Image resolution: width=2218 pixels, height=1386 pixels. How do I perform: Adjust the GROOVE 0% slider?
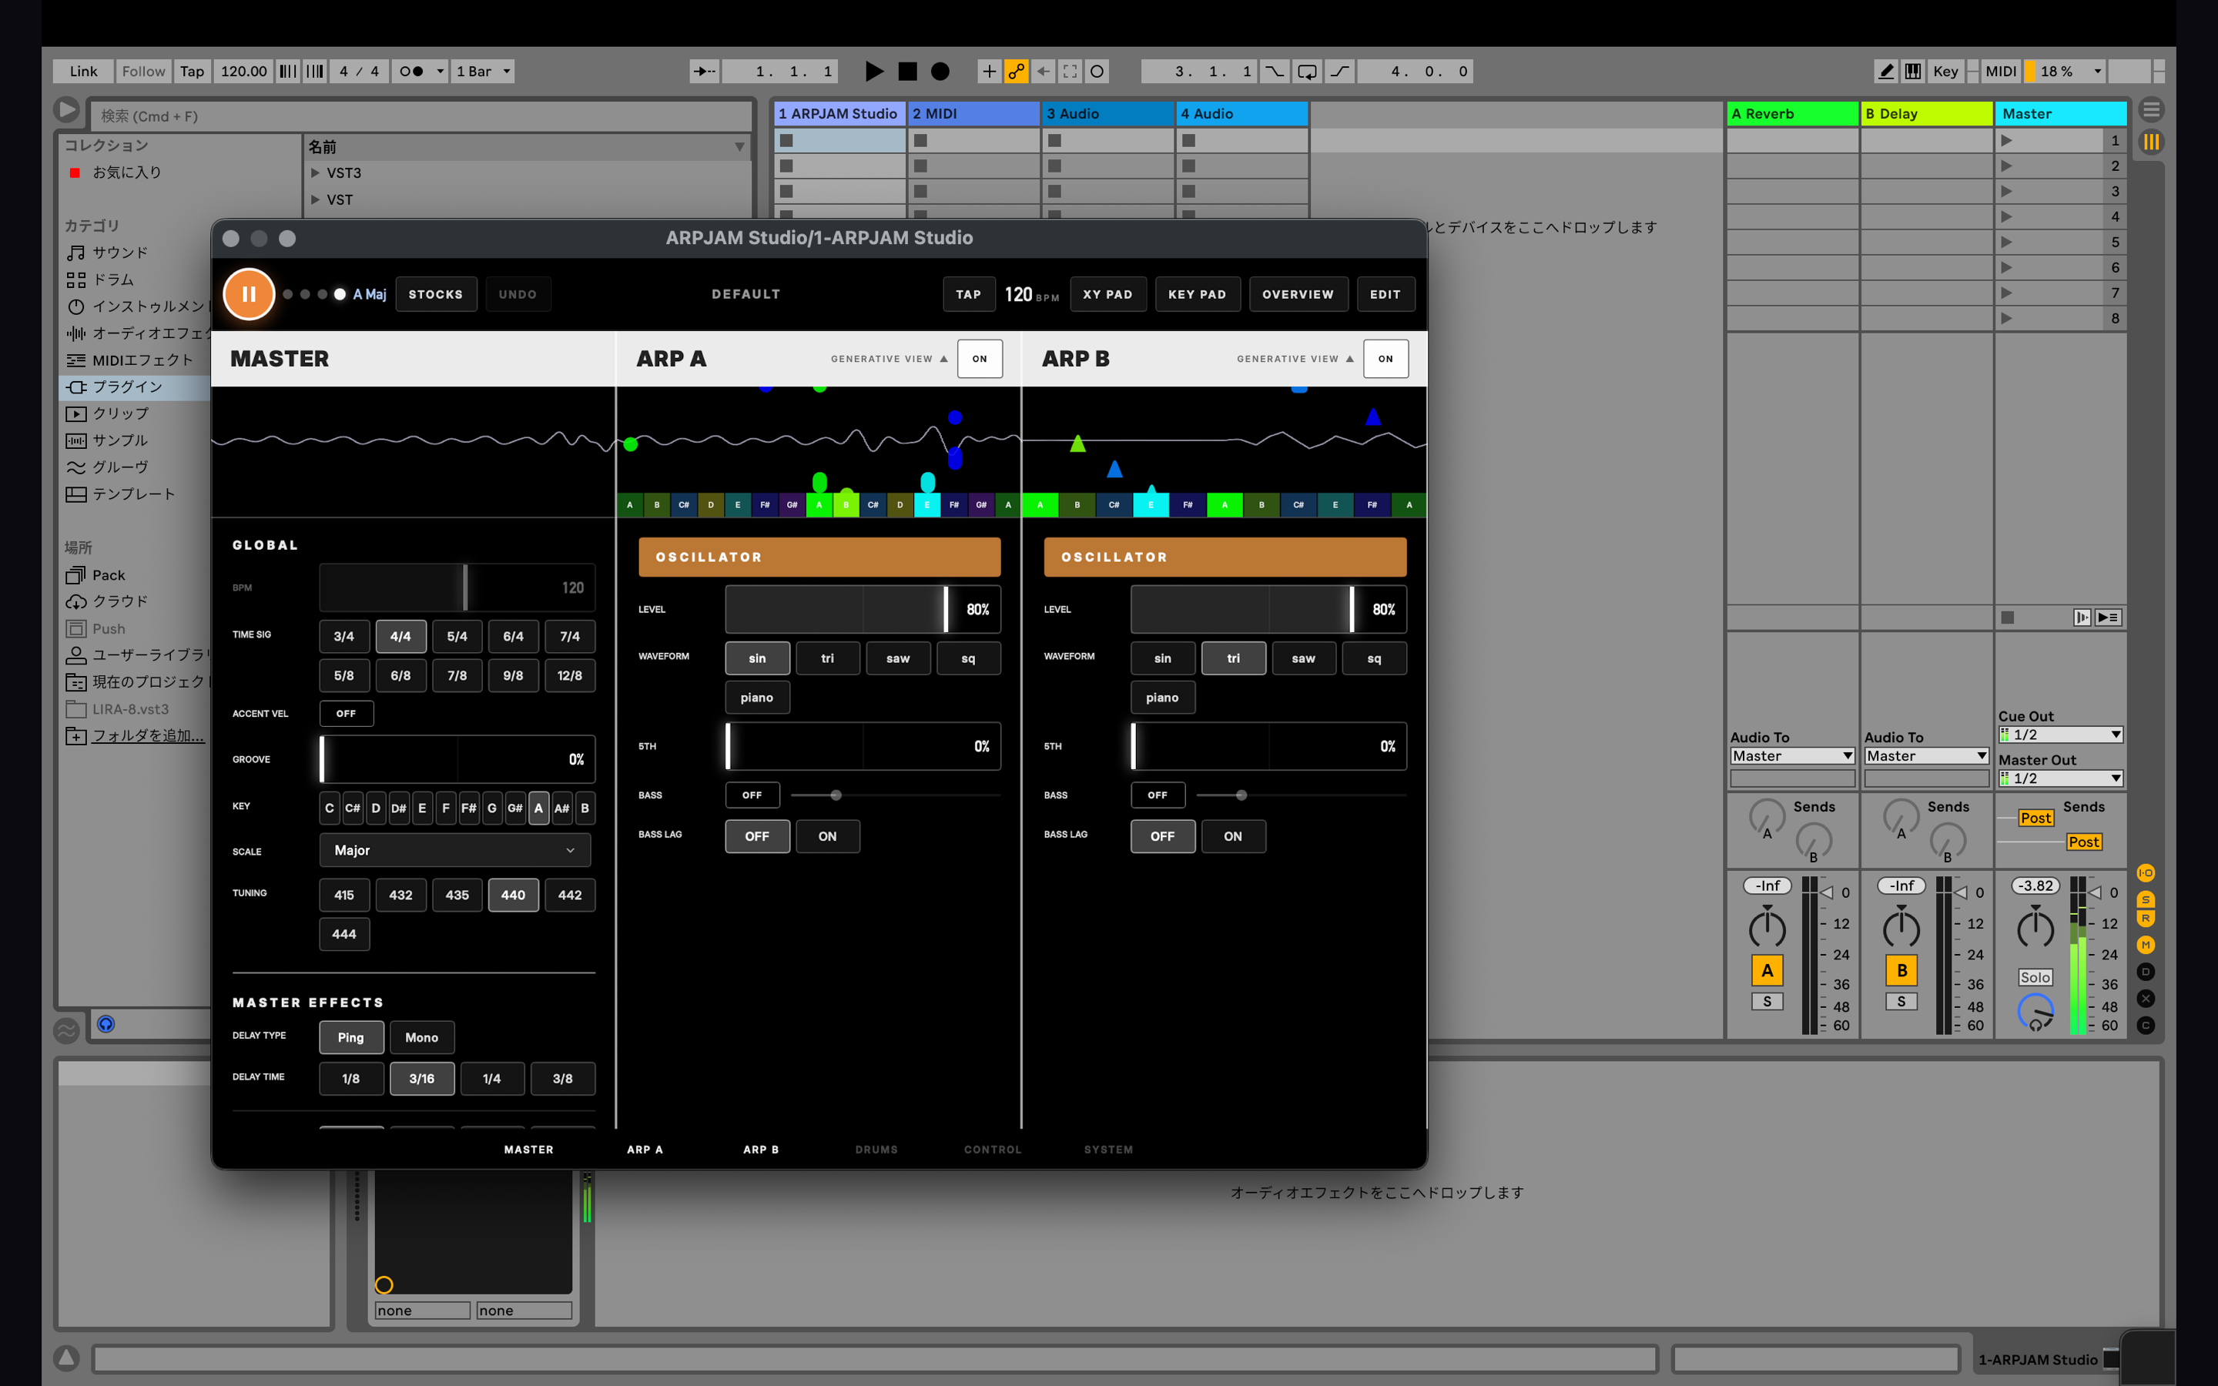[x=457, y=759]
